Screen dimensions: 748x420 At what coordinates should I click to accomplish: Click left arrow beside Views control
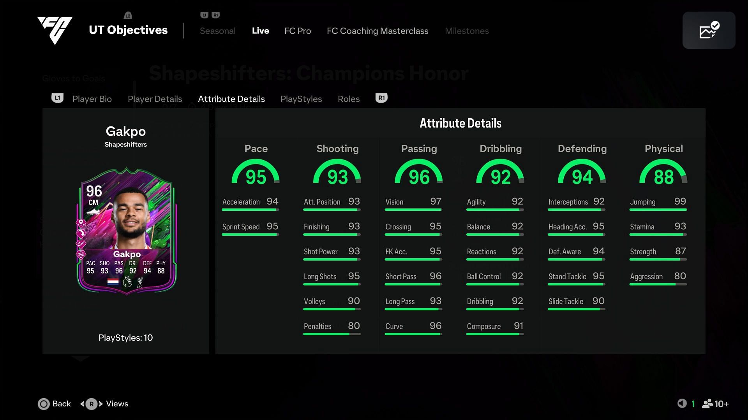click(82, 404)
